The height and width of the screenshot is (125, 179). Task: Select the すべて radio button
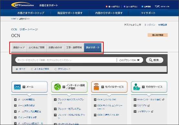point(17,69)
